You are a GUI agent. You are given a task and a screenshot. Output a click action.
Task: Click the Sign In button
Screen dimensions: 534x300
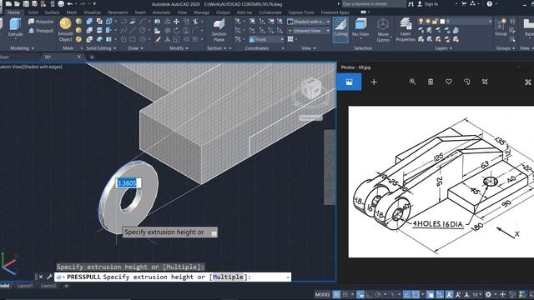pyautogui.click(x=428, y=4)
